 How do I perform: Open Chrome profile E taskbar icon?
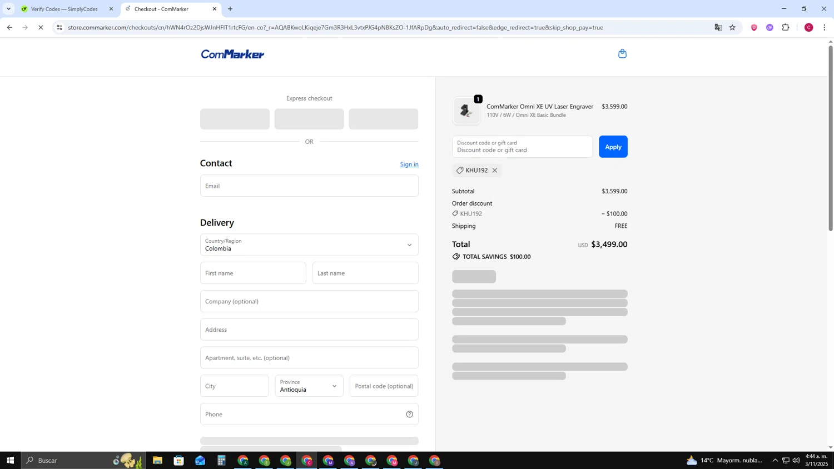point(264,460)
